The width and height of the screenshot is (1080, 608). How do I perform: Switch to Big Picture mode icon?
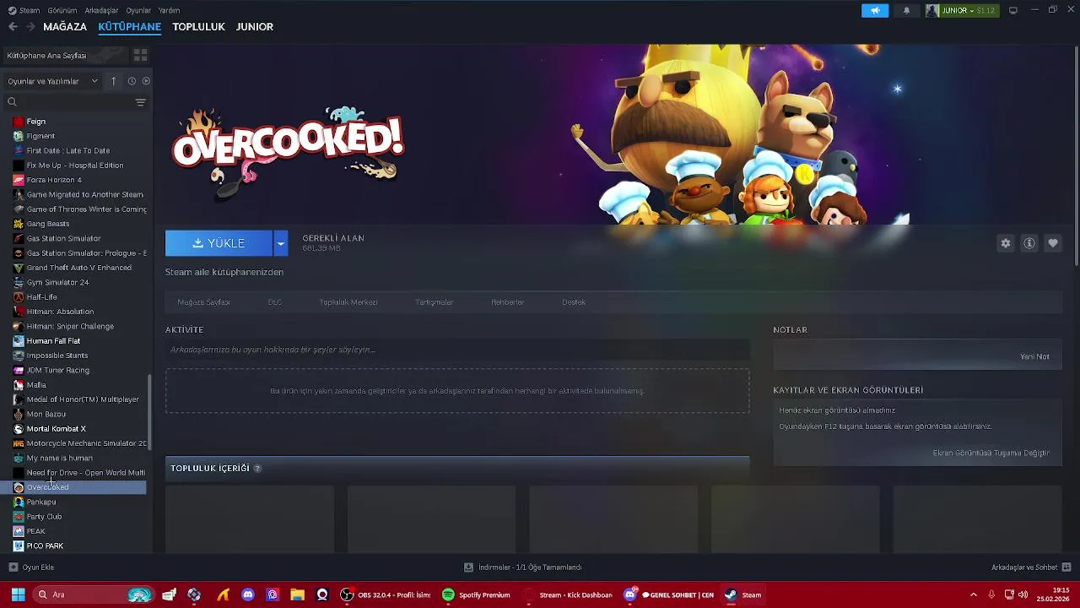point(1013,10)
